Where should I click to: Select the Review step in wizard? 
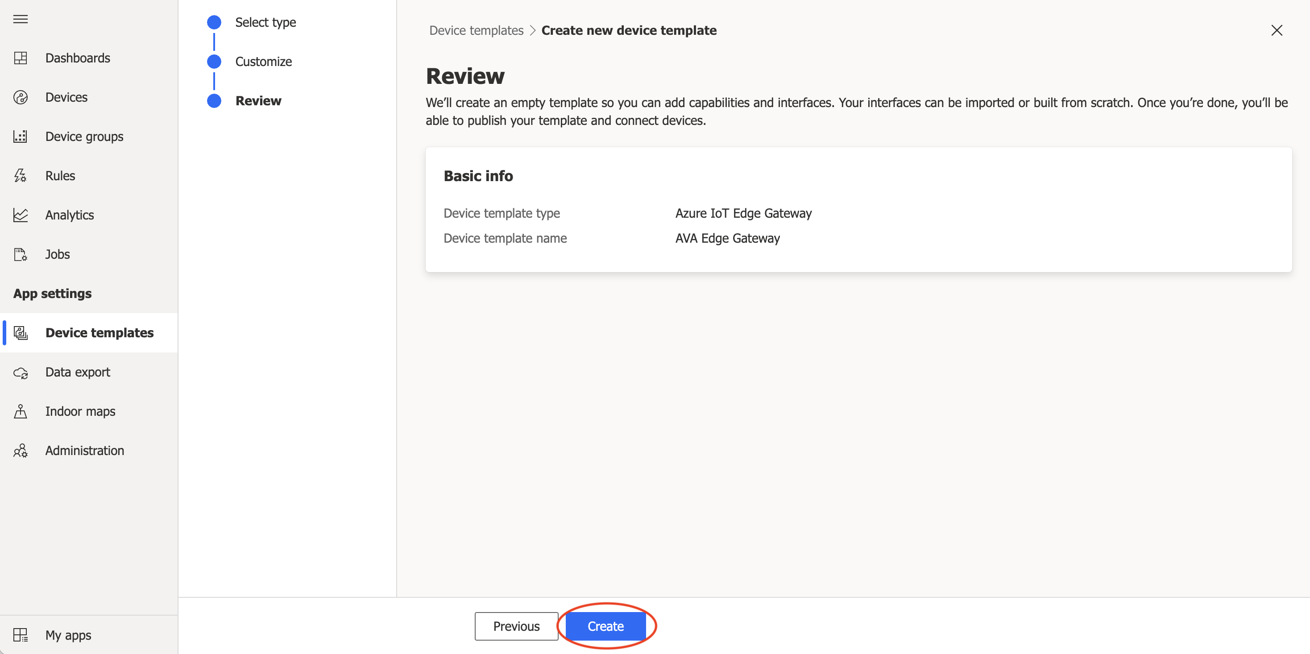coord(258,101)
